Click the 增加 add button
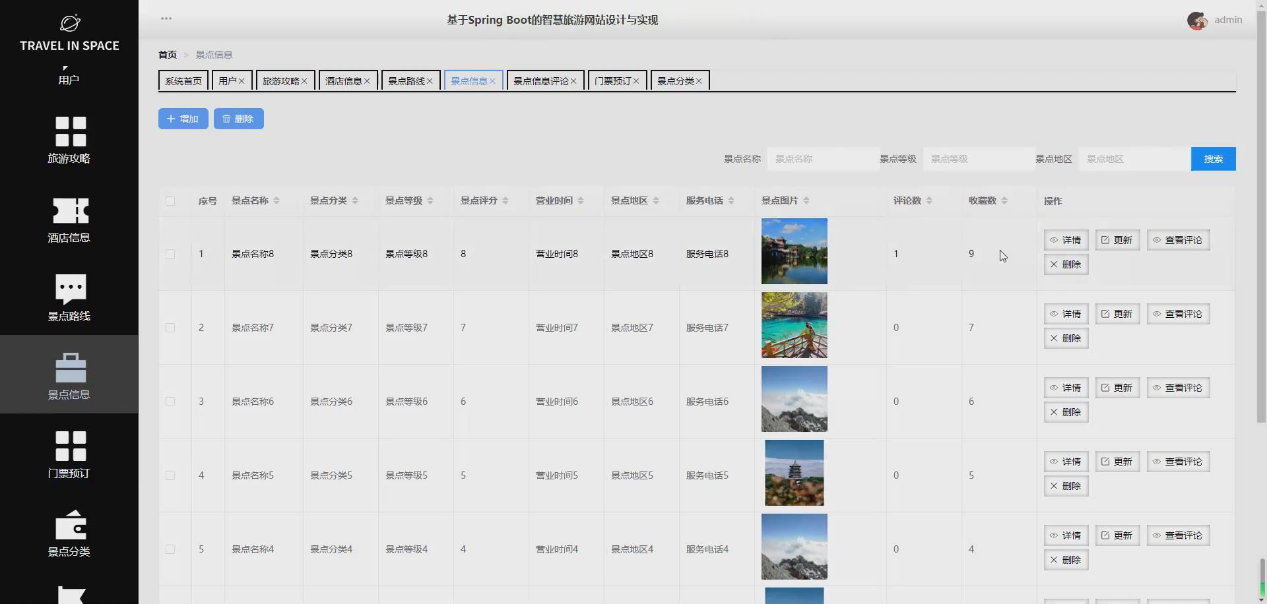Viewport: 1267px width, 604px height. pos(183,119)
